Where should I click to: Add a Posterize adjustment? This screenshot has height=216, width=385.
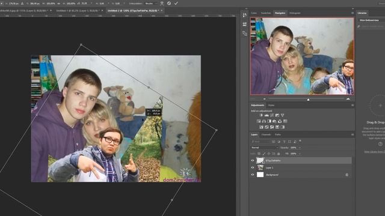266,127
